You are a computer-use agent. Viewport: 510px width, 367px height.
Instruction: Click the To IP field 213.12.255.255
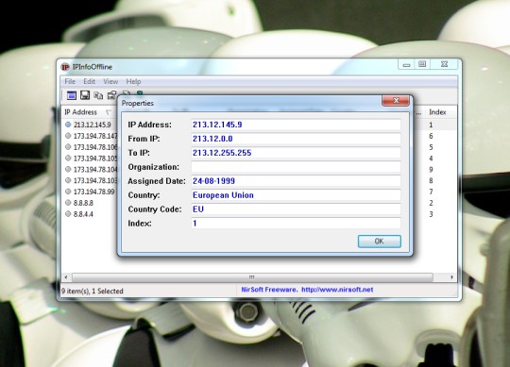[296, 153]
